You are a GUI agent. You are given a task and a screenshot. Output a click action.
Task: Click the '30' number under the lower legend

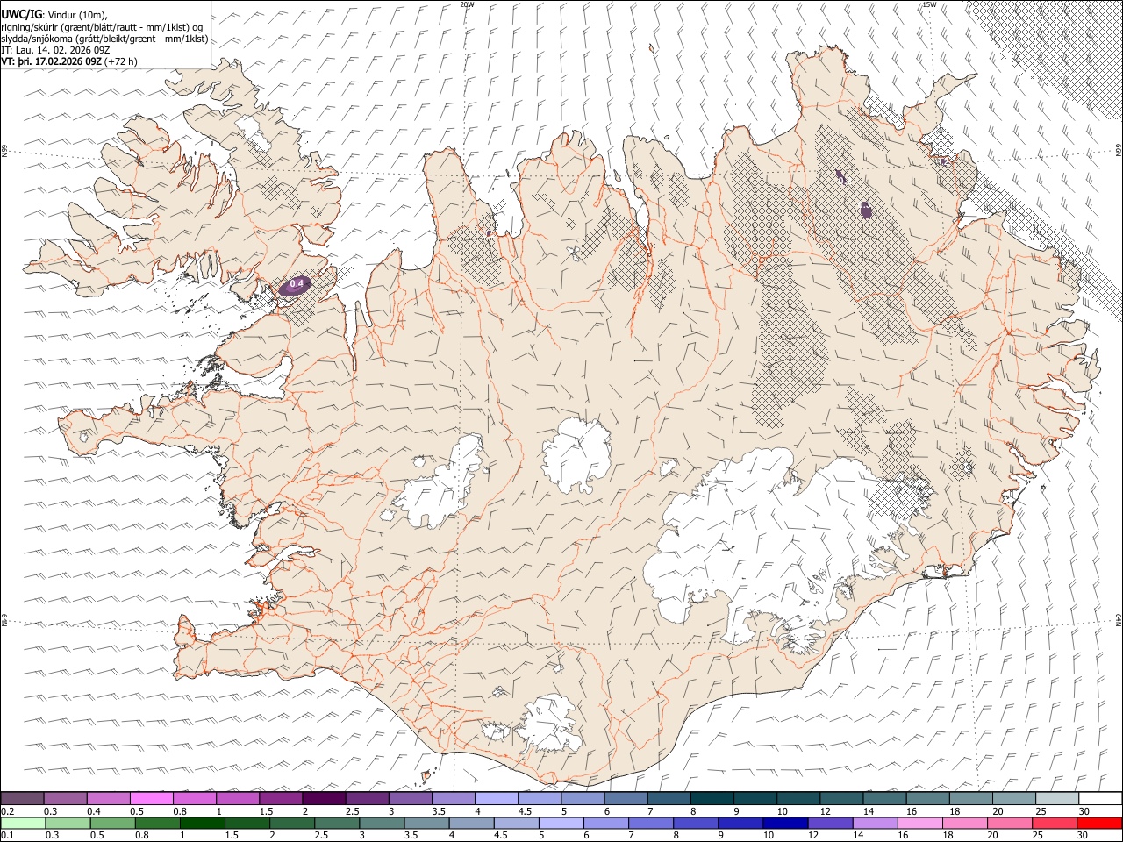(x=1084, y=836)
